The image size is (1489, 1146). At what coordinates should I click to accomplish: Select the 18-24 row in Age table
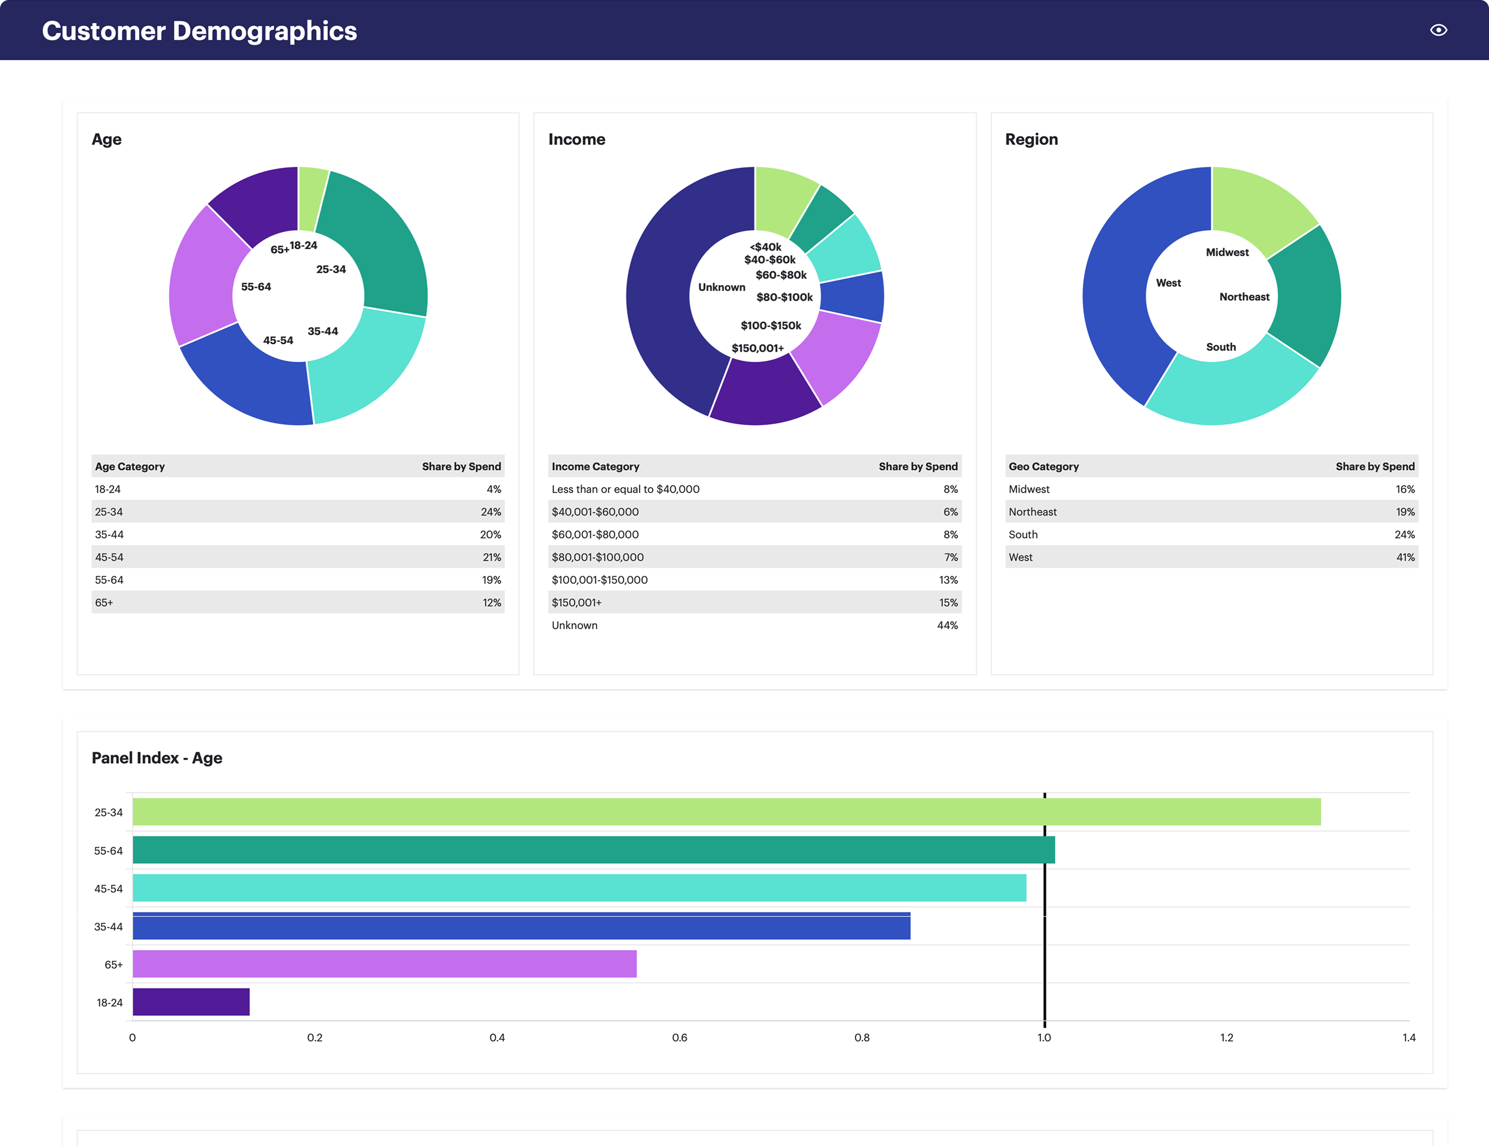click(x=298, y=489)
